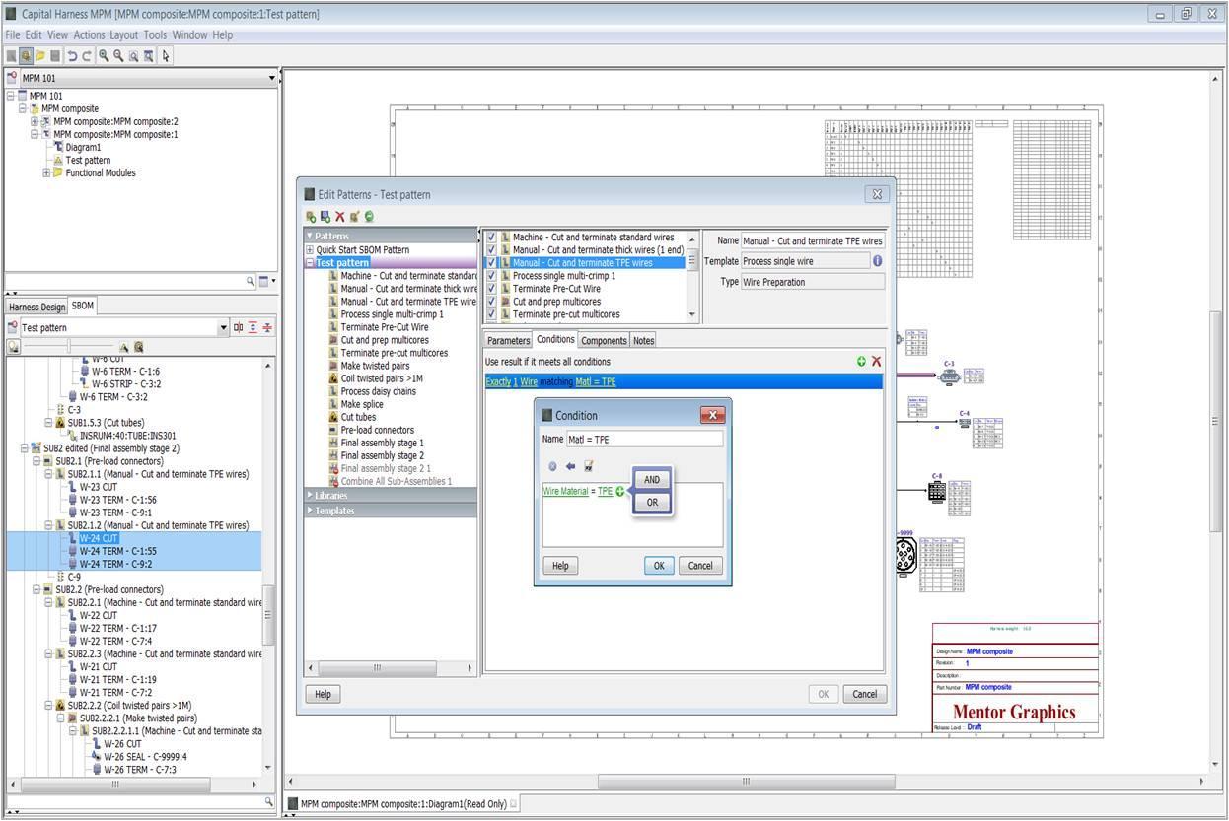The image size is (1229, 821).
Task: Toggle checkbox for Process single multi-crimp 1
Action: [x=491, y=276]
